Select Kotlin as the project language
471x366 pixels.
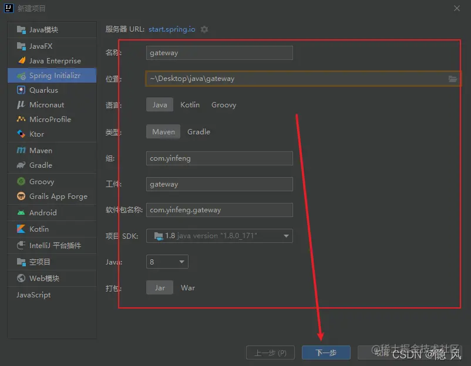point(190,104)
